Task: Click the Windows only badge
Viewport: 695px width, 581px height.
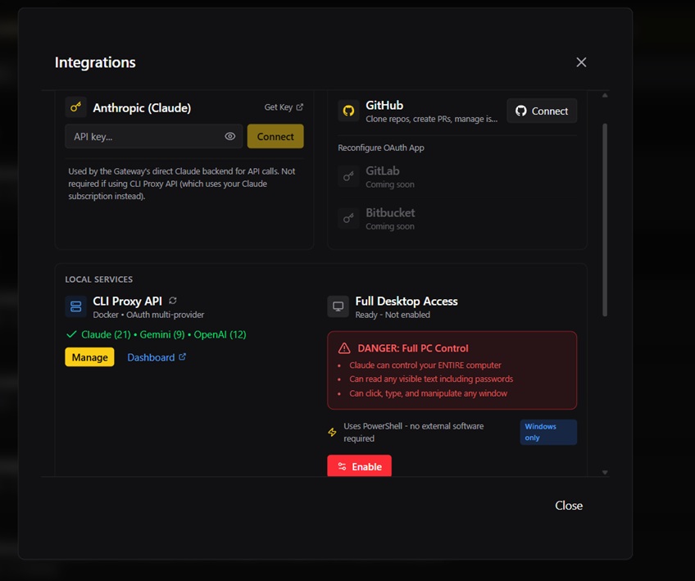Action: 547,432
